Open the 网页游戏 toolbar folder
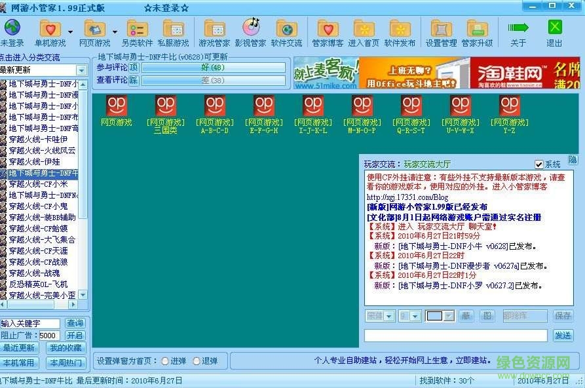 coord(95,28)
